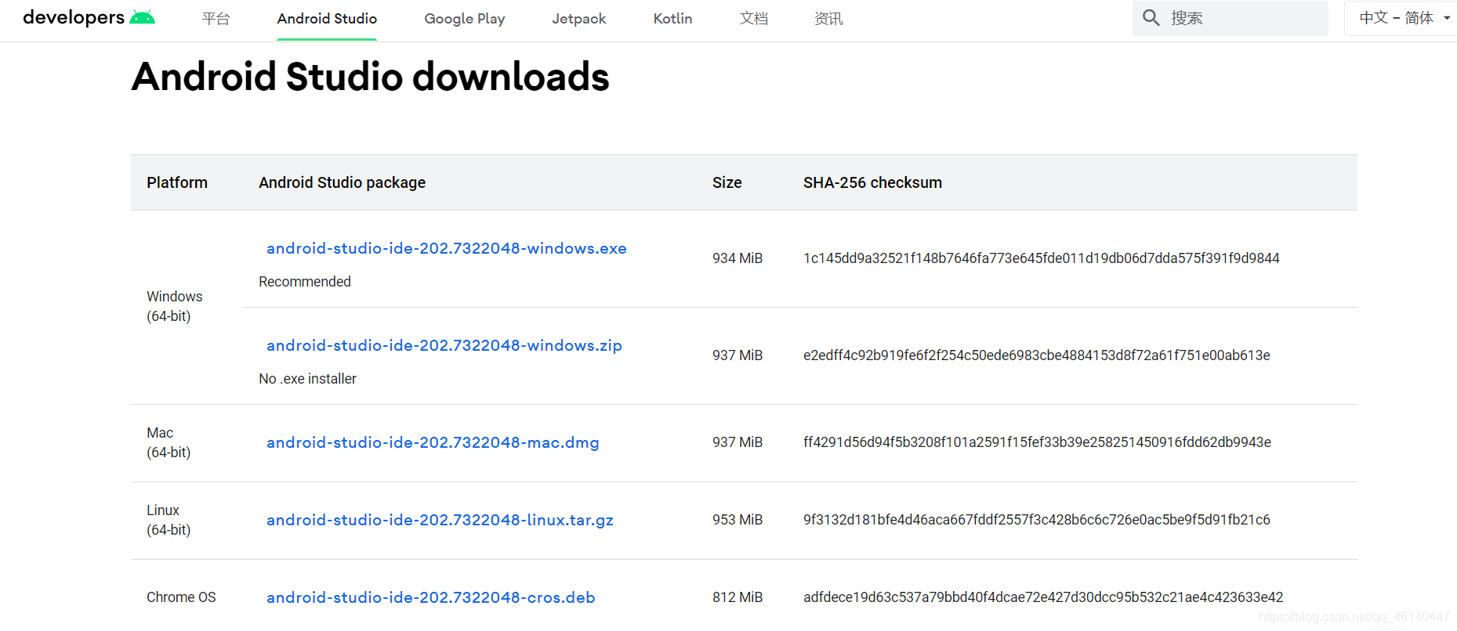Open the 平台 menu
The width and height of the screenshot is (1457, 631).
click(216, 18)
